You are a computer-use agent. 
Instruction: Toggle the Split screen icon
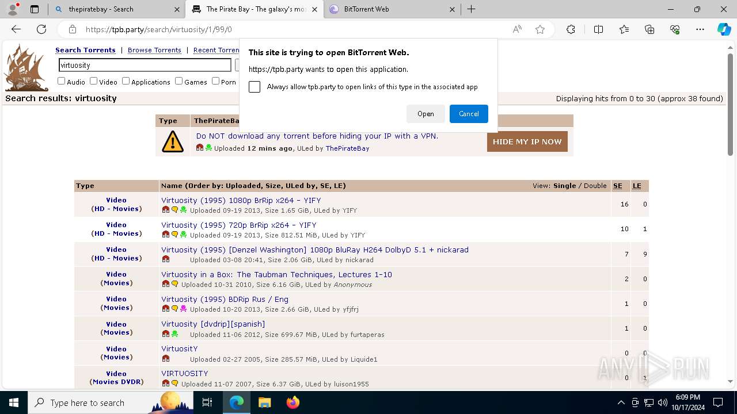point(598,29)
